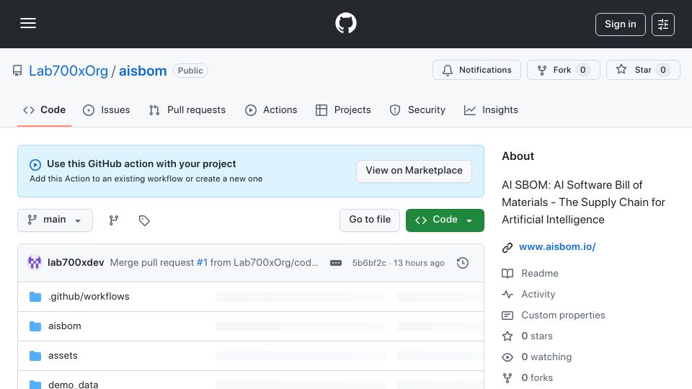
Task: Open the assets folder
Action: (63, 355)
